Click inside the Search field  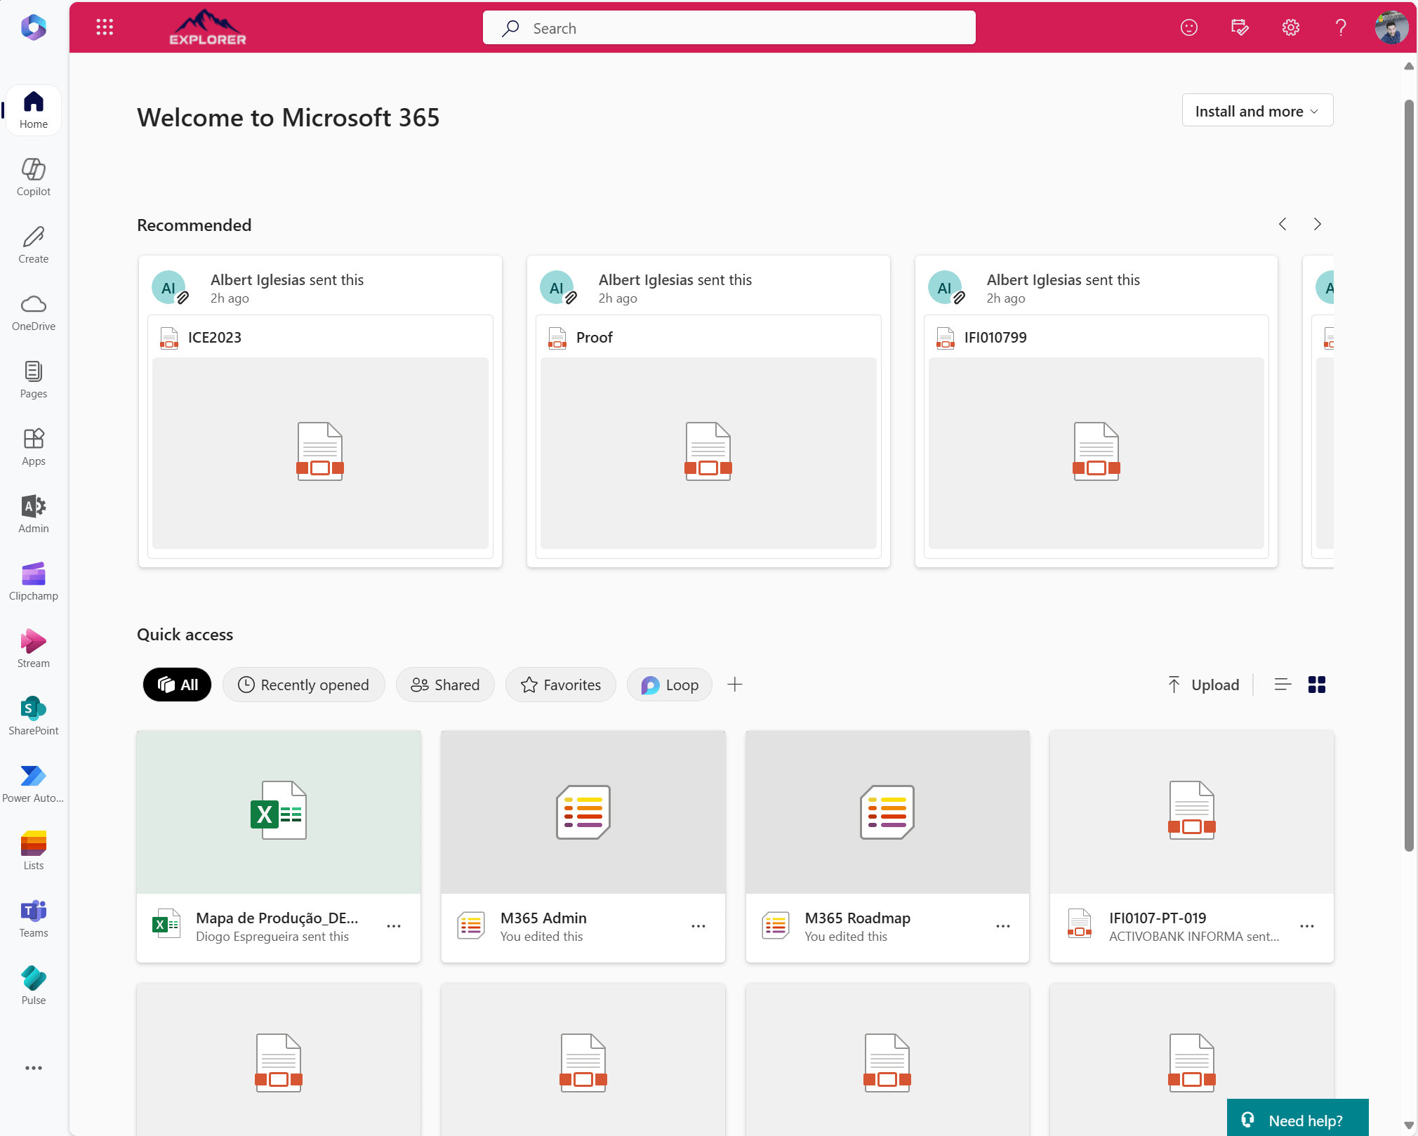pos(729,27)
